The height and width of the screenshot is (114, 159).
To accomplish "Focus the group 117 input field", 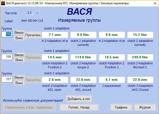I will point(7,80).
